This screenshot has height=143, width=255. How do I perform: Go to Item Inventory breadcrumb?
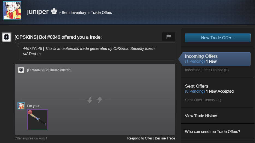click(x=74, y=13)
